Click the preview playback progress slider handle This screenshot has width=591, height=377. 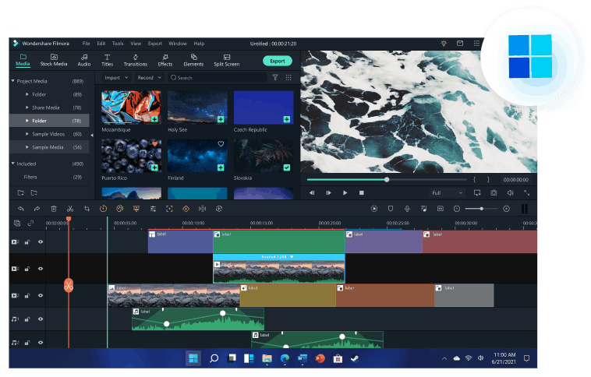tap(387, 179)
